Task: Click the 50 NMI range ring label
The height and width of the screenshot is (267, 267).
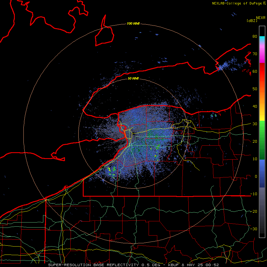Action: tap(133, 78)
